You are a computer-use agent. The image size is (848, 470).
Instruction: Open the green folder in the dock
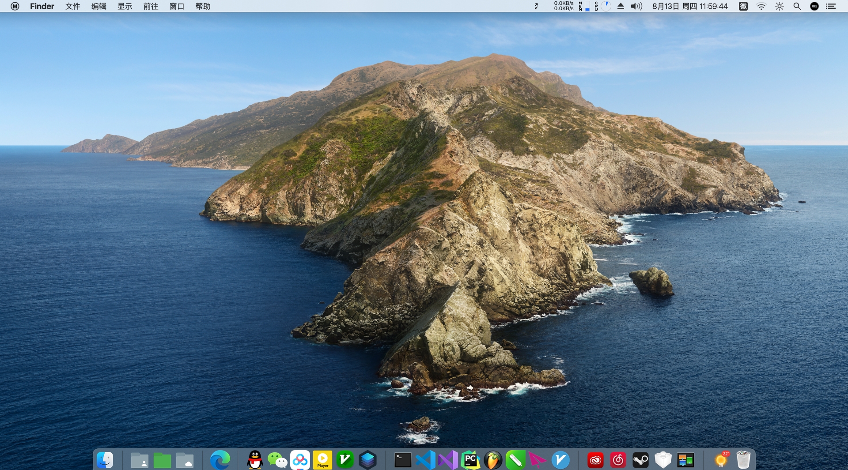click(x=162, y=460)
